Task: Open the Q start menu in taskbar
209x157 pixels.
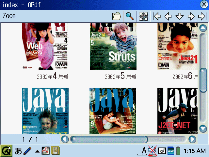Action: pyautogui.click(x=6, y=151)
